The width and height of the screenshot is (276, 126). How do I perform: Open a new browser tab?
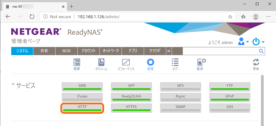[x=71, y=7]
